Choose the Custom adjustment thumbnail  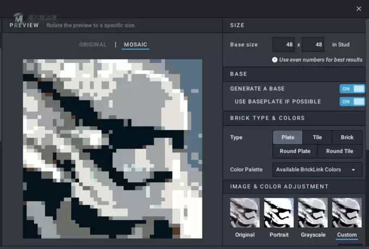347,213
